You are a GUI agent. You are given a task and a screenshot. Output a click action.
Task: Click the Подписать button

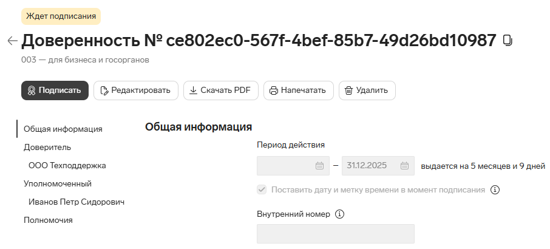click(x=55, y=90)
